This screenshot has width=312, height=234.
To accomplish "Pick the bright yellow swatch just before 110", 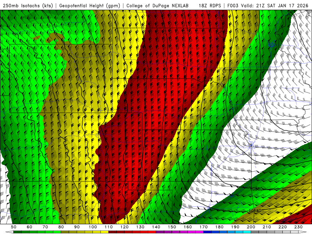I will click(x=105, y=232).
